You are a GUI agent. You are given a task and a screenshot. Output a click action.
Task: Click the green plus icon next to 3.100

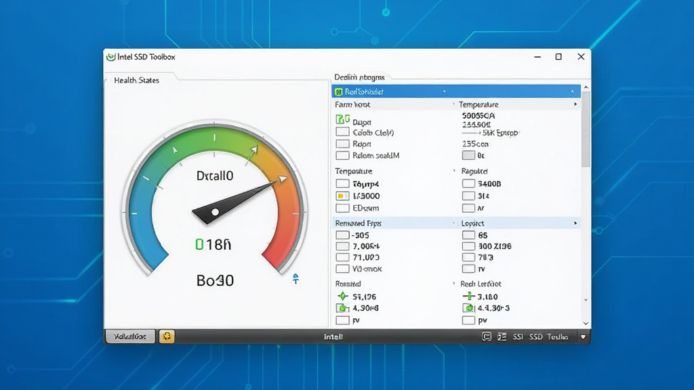pos(468,297)
